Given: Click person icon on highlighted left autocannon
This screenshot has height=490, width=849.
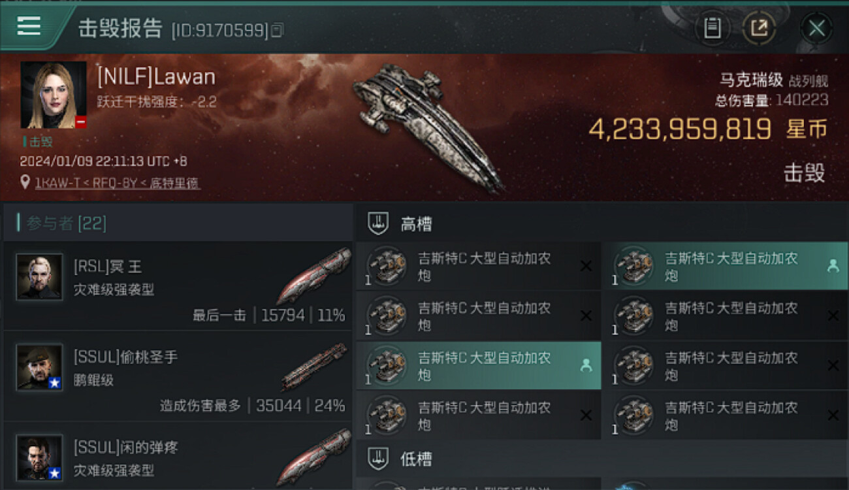Looking at the screenshot, I should click(586, 366).
